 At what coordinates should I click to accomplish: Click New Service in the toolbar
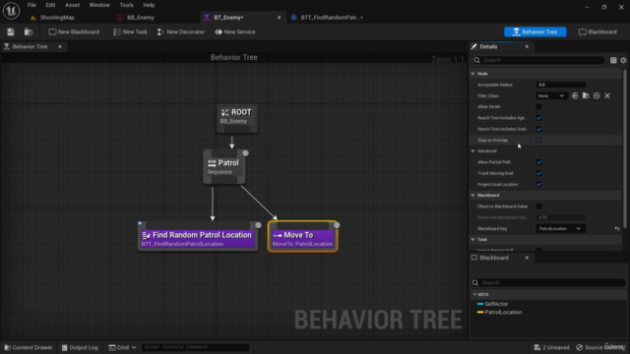point(235,31)
